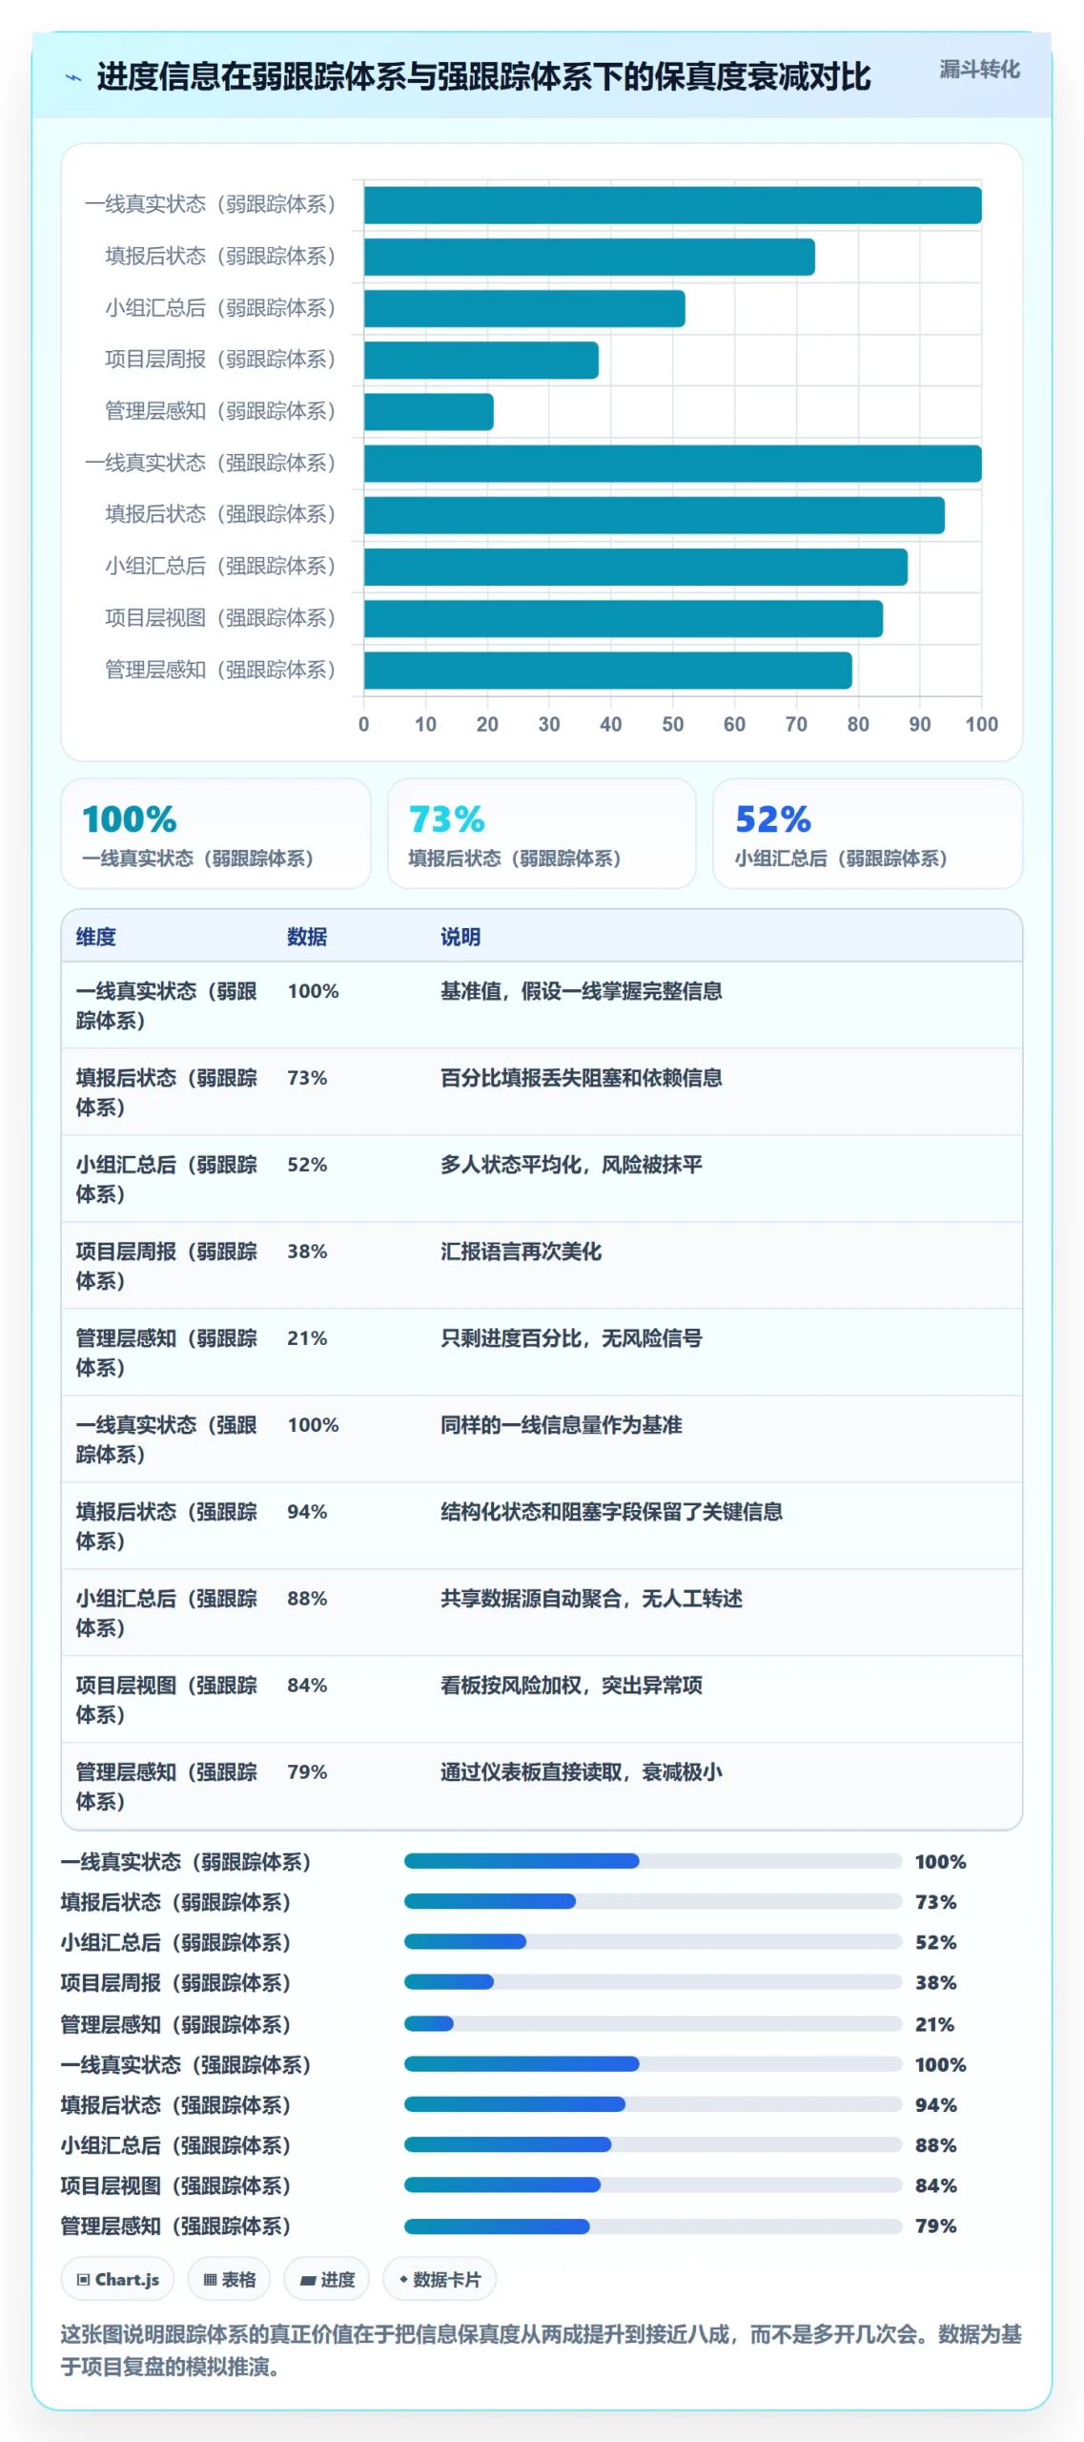Click table cell 百分比填报丢失阻塞和依赖信息
Screen dimensions: 1084x2442
click(581, 1078)
